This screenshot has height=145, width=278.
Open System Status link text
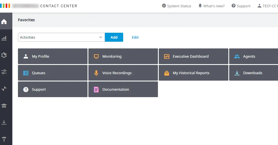pyautogui.click(x=179, y=6)
